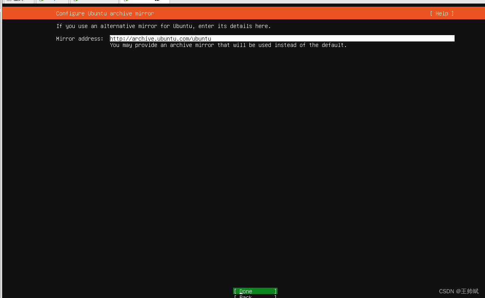Go to the previous screen with Back
The image size is (485, 298).
click(x=255, y=296)
